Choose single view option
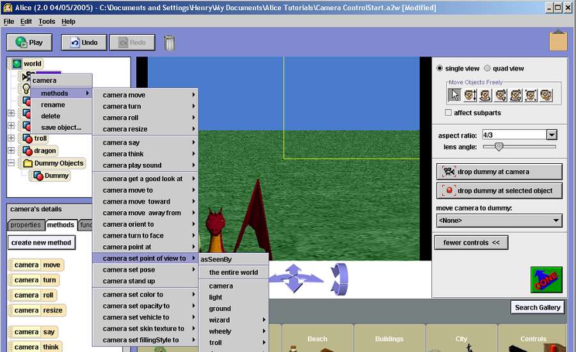This screenshot has height=352, width=576. [458, 68]
